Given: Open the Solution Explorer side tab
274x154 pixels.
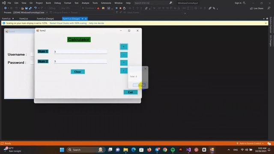Looking at the screenshot, I should click(271, 25).
